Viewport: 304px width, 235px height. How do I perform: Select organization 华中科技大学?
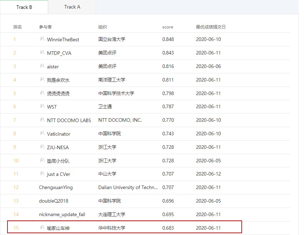[112, 228]
